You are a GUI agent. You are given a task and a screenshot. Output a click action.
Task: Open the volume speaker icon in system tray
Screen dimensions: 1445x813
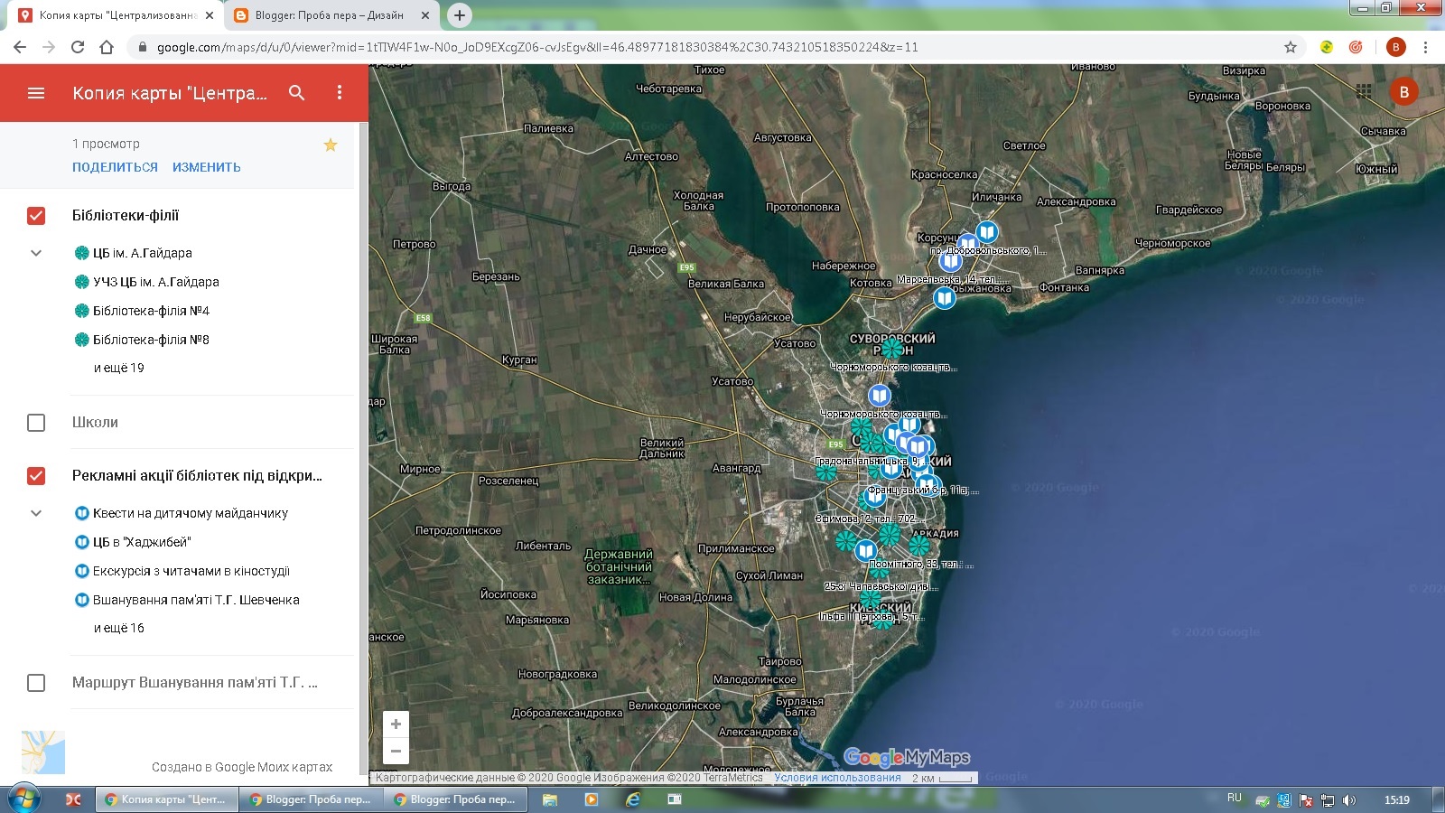[x=1349, y=800]
